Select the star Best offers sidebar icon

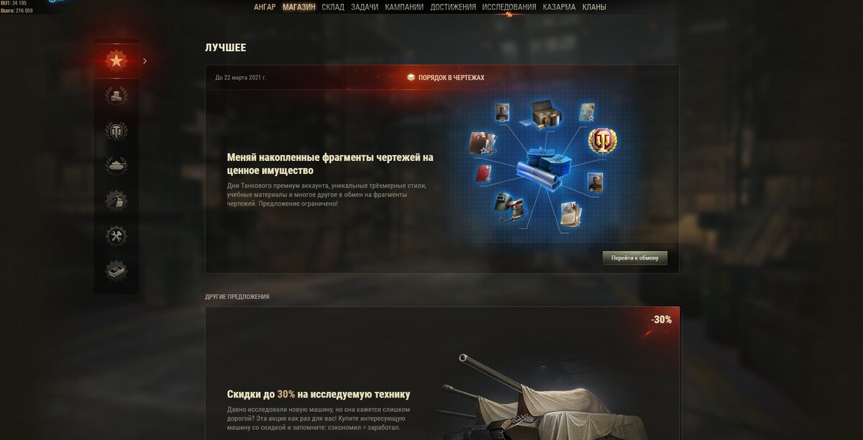pyautogui.click(x=117, y=60)
